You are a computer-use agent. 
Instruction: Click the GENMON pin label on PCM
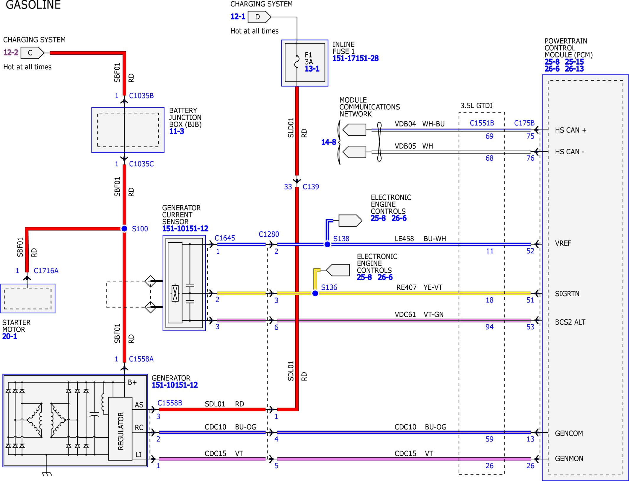[x=569, y=458]
